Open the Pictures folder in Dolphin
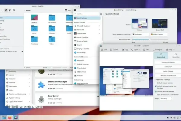Screen dimensions: 181x121 (x=52, y=30)
